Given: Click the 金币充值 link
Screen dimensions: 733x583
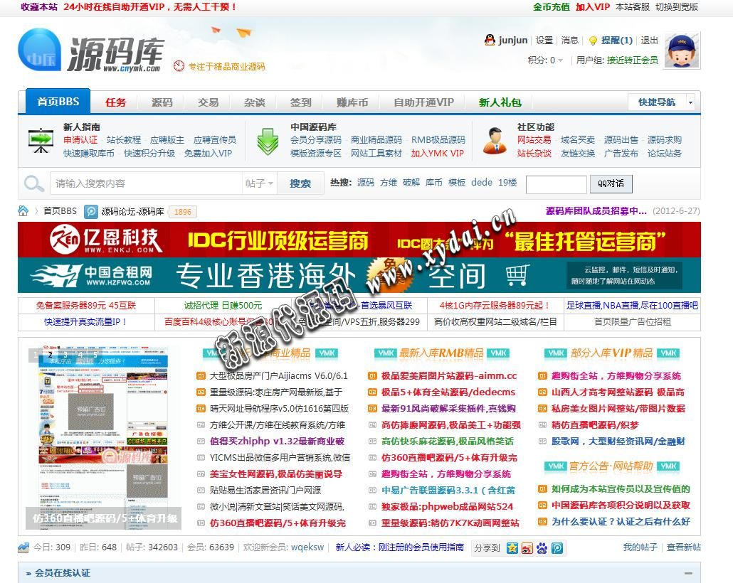Looking at the screenshot, I should [x=551, y=7].
